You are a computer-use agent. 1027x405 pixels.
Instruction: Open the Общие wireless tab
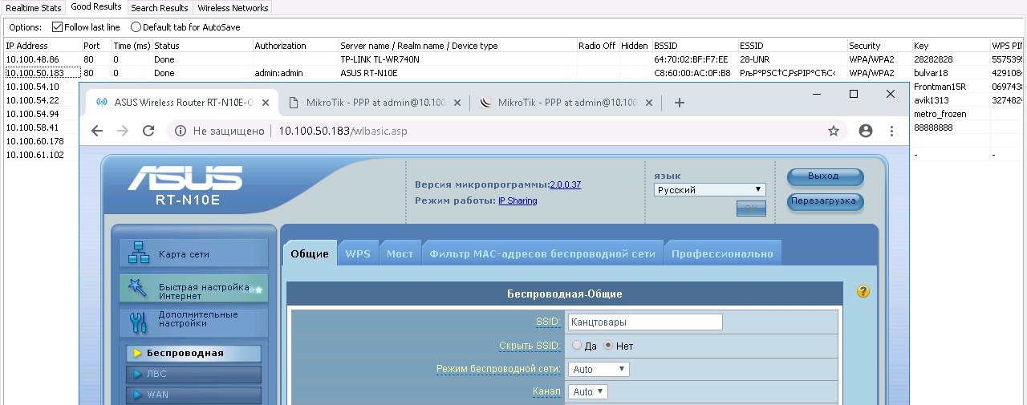click(x=310, y=253)
